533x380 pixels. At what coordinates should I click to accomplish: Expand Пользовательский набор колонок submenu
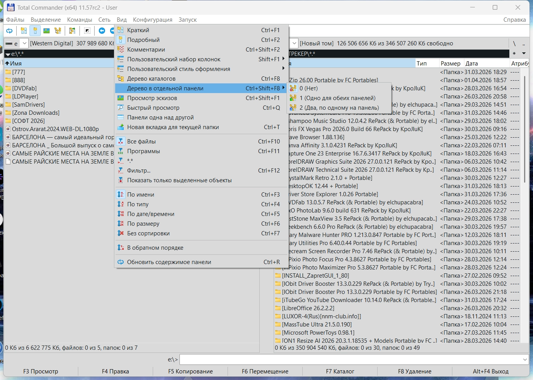[202, 59]
